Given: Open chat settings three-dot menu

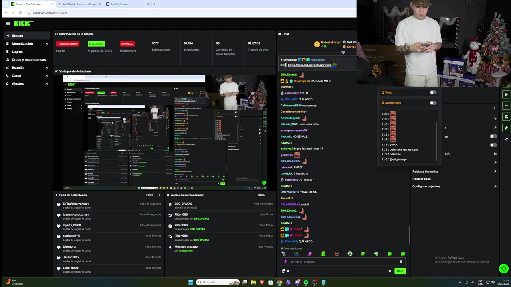Looking at the screenshot, I should 494,108.
